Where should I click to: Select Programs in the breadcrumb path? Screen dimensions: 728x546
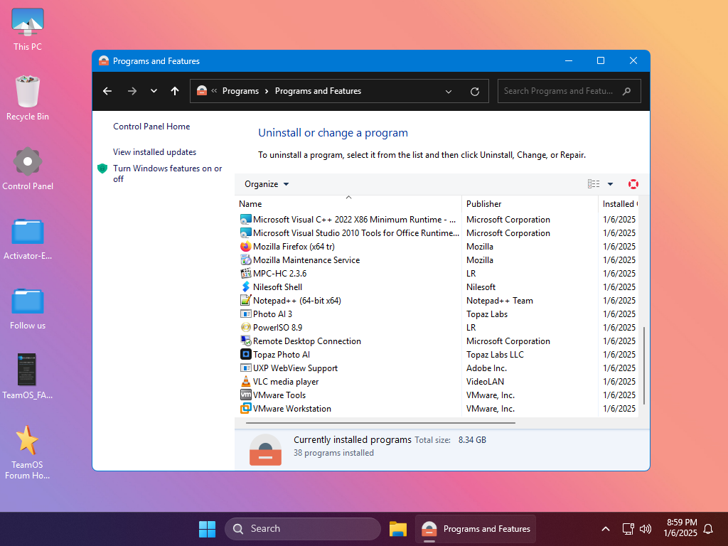(240, 91)
